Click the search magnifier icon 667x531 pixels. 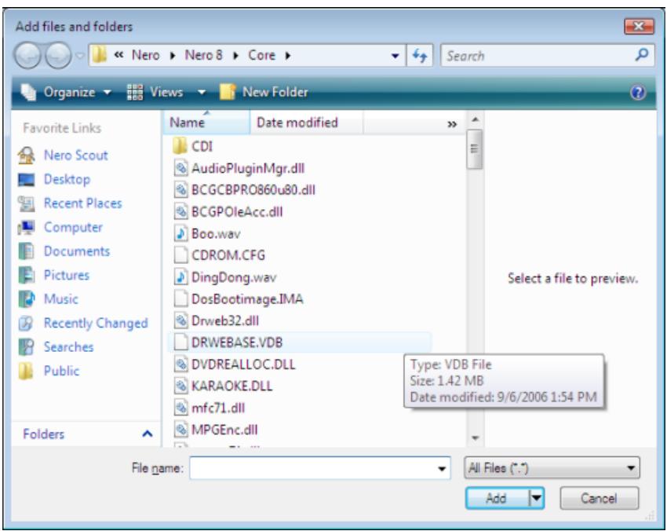click(x=641, y=54)
